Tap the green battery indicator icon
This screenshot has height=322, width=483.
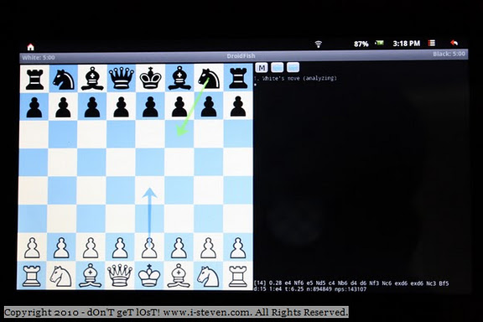379,43
